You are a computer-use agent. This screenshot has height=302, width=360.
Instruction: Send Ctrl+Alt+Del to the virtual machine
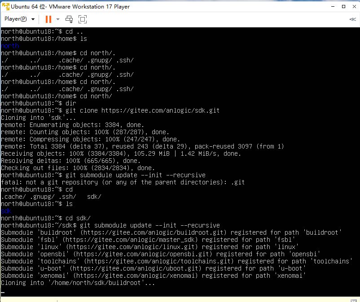point(69,19)
